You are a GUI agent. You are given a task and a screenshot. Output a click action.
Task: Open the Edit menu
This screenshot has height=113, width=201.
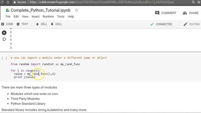(x=16, y=17)
